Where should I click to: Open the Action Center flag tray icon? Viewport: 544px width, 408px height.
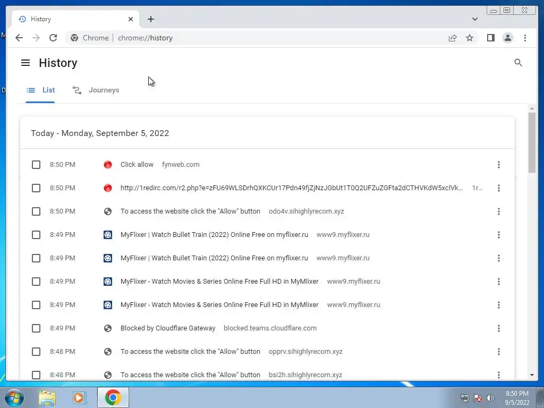click(478, 398)
